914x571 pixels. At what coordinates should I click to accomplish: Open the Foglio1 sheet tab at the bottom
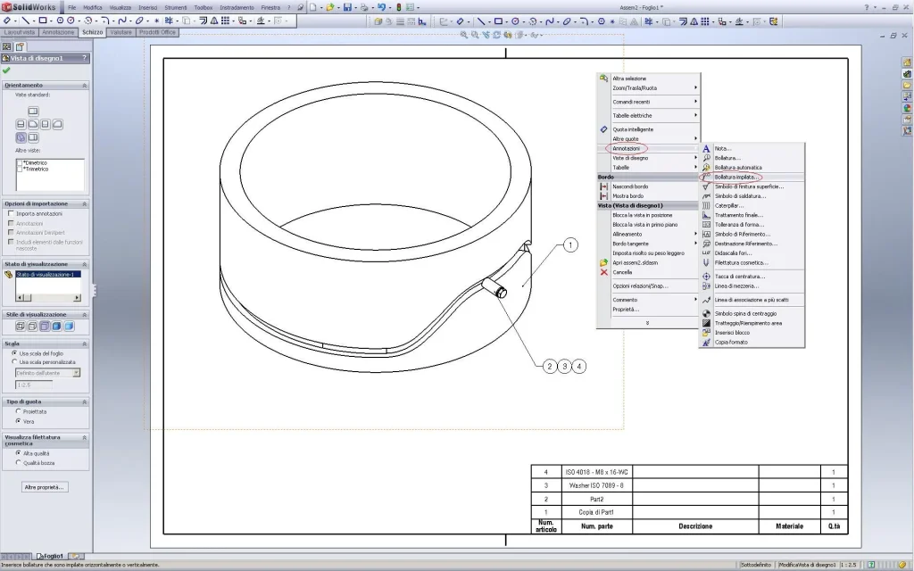[50, 556]
